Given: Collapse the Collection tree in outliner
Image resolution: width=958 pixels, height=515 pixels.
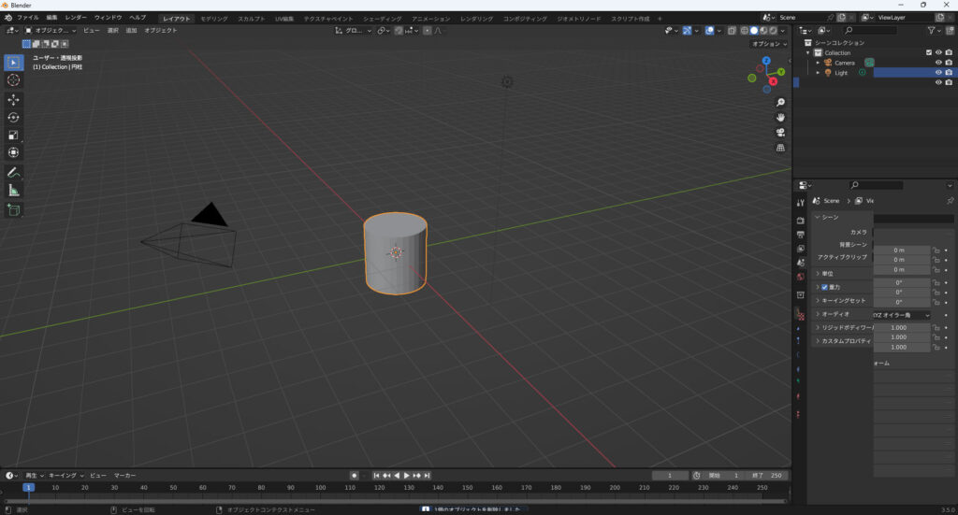Looking at the screenshot, I should click(x=808, y=52).
